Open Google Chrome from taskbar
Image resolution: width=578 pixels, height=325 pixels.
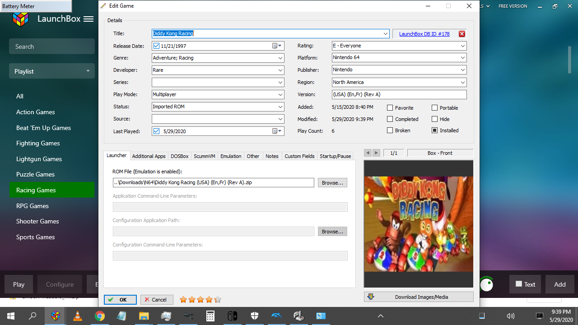point(100,316)
